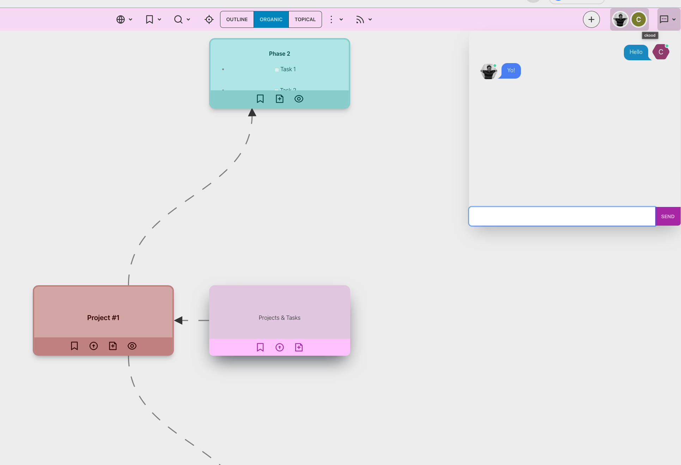Click the globe icon in toolbar
This screenshot has width=681, height=465.
(121, 19)
